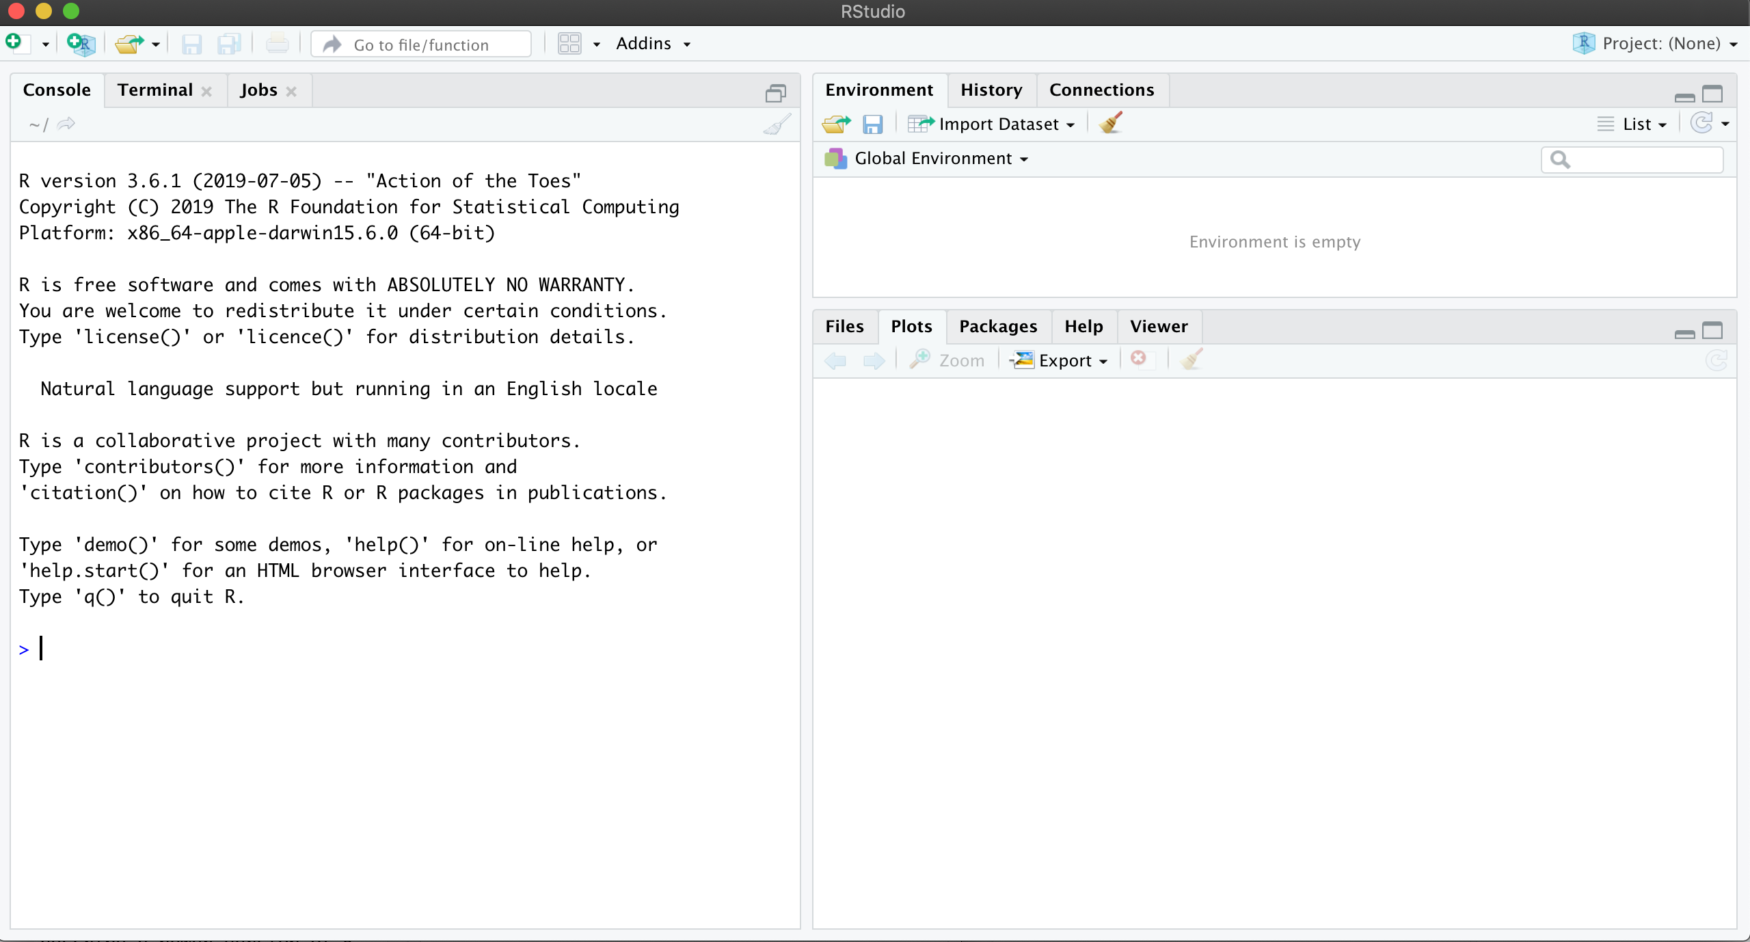Click the Open File folder icon
The height and width of the screenshot is (942, 1750).
129,44
